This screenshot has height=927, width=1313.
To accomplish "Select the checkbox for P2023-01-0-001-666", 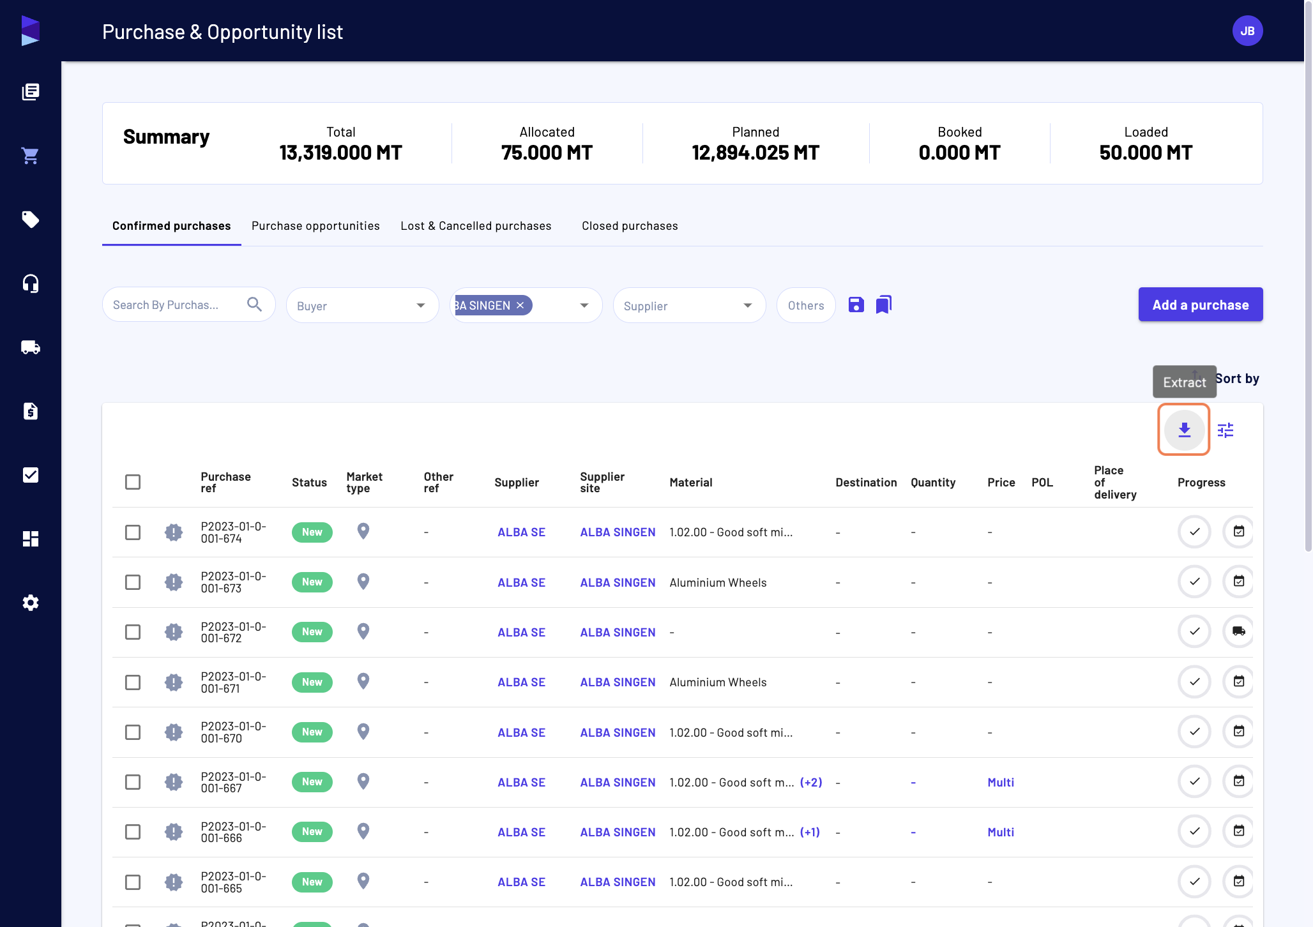I will click(133, 832).
